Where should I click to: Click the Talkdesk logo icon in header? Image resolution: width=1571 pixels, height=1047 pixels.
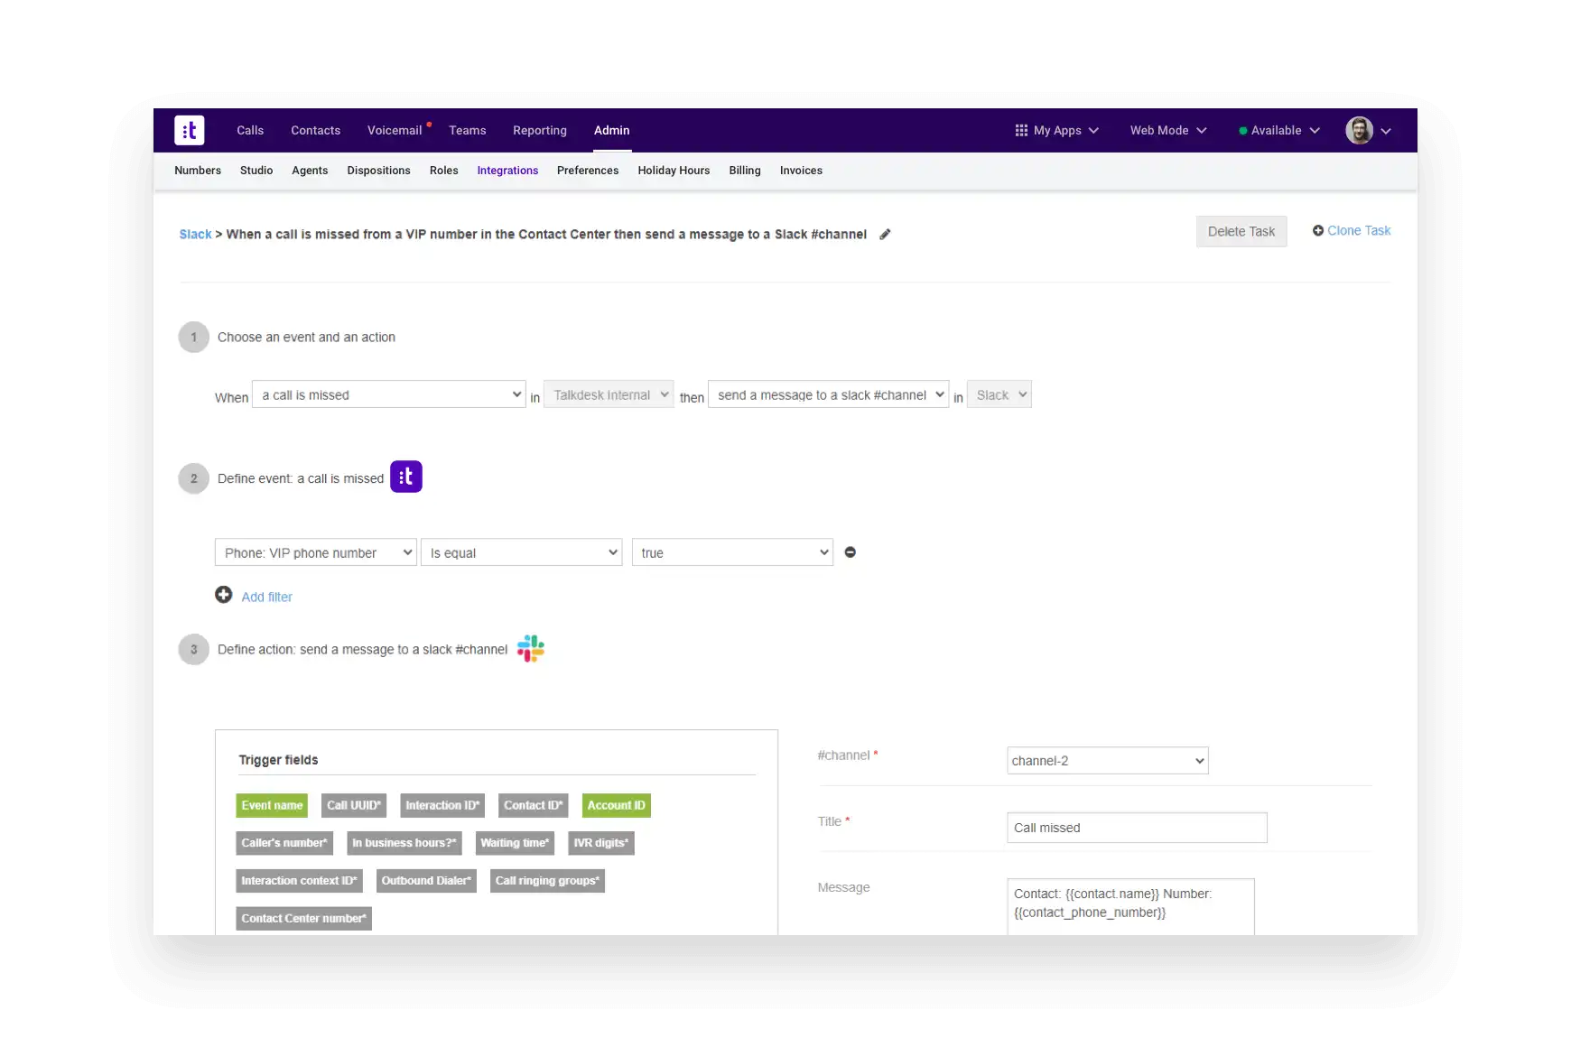tap(190, 130)
